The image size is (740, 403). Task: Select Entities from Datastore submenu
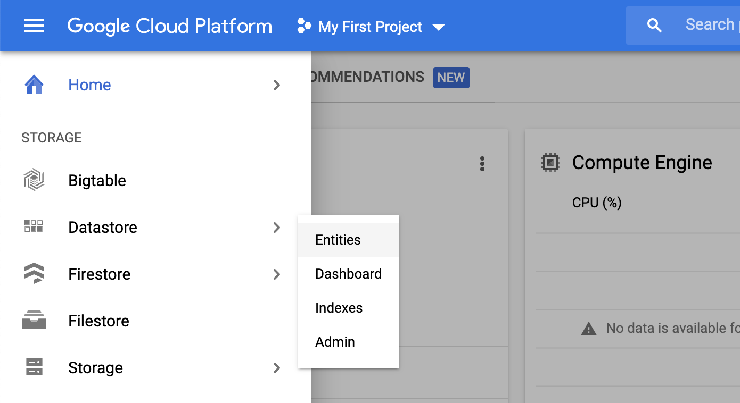[x=338, y=240]
